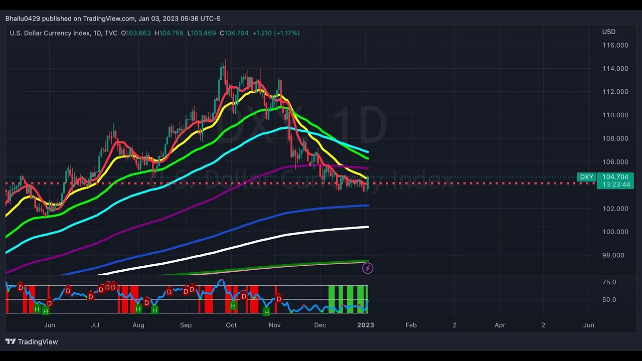The width and height of the screenshot is (642, 361).
Task: Click the 108.000 price axis label
Action: 615,138
